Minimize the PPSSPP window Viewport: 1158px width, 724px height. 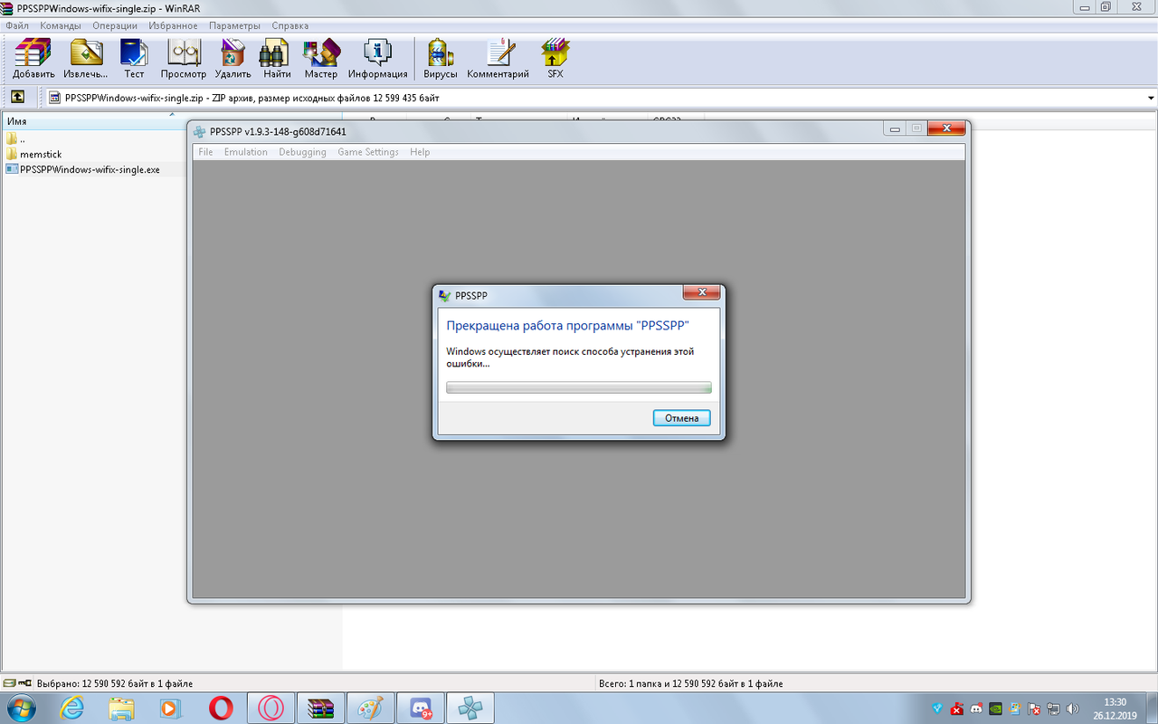pos(895,129)
